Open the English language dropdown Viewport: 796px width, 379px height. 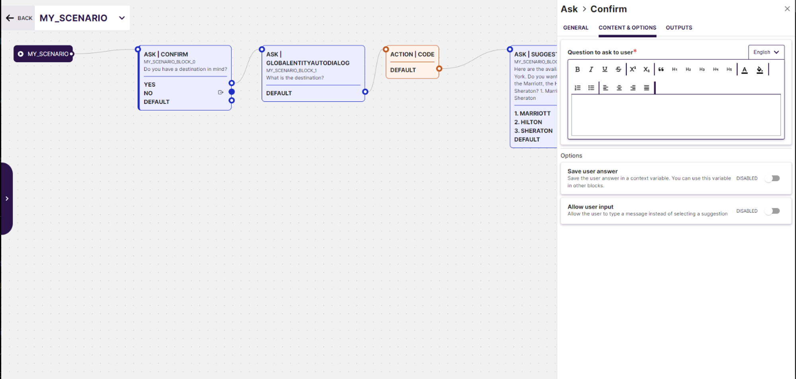[766, 52]
